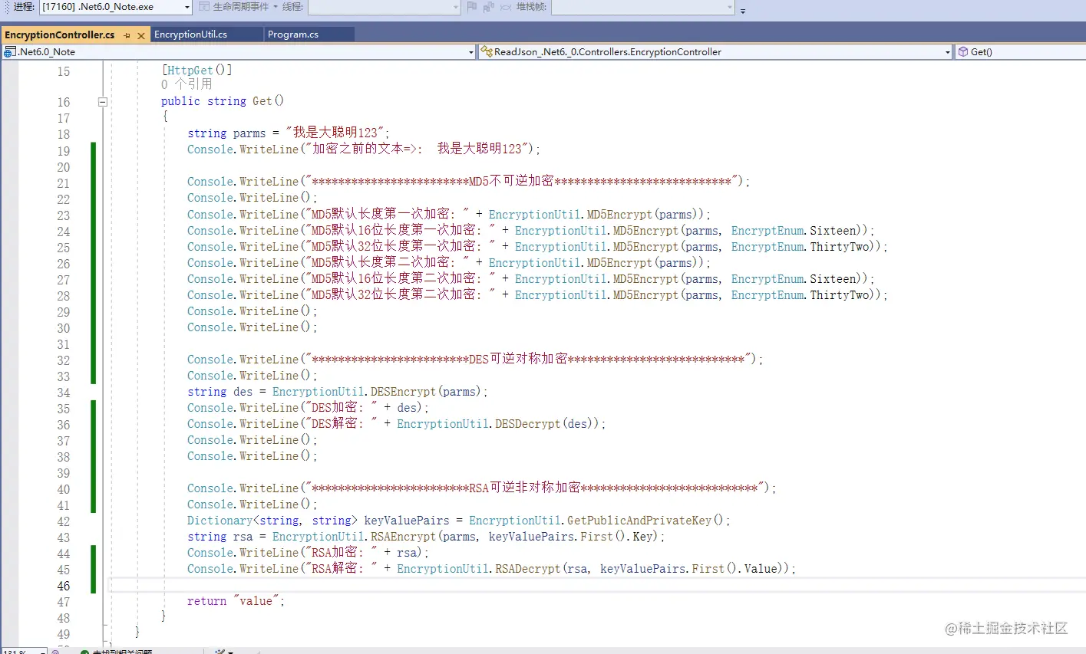Click EncryptionUtil.DESDecrypt(des) on line 36
The image size is (1086, 654).
(x=498, y=423)
